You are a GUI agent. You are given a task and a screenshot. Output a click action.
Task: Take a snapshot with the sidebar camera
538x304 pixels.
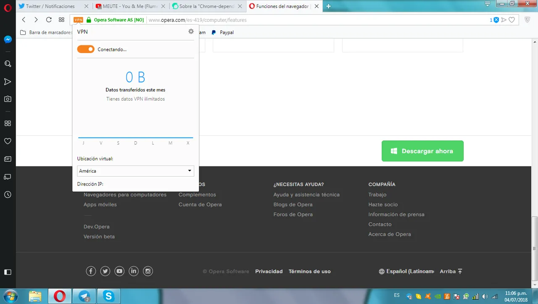8,99
